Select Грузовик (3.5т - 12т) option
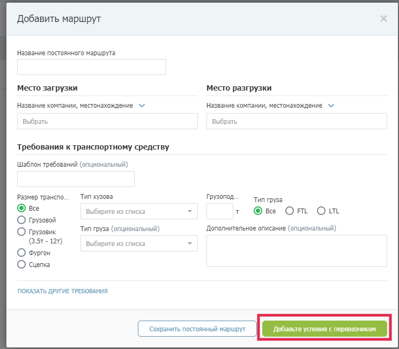The height and width of the screenshot is (349, 399). [x=21, y=232]
